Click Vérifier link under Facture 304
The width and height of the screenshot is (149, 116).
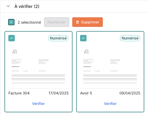click(x=38, y=104)
